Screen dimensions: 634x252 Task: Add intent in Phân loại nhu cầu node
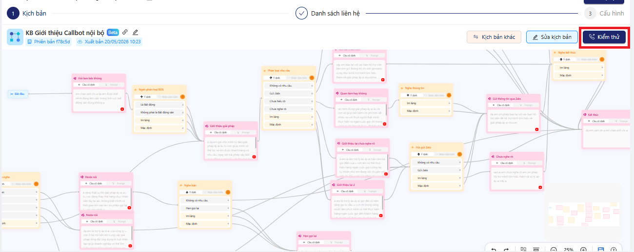312,77
